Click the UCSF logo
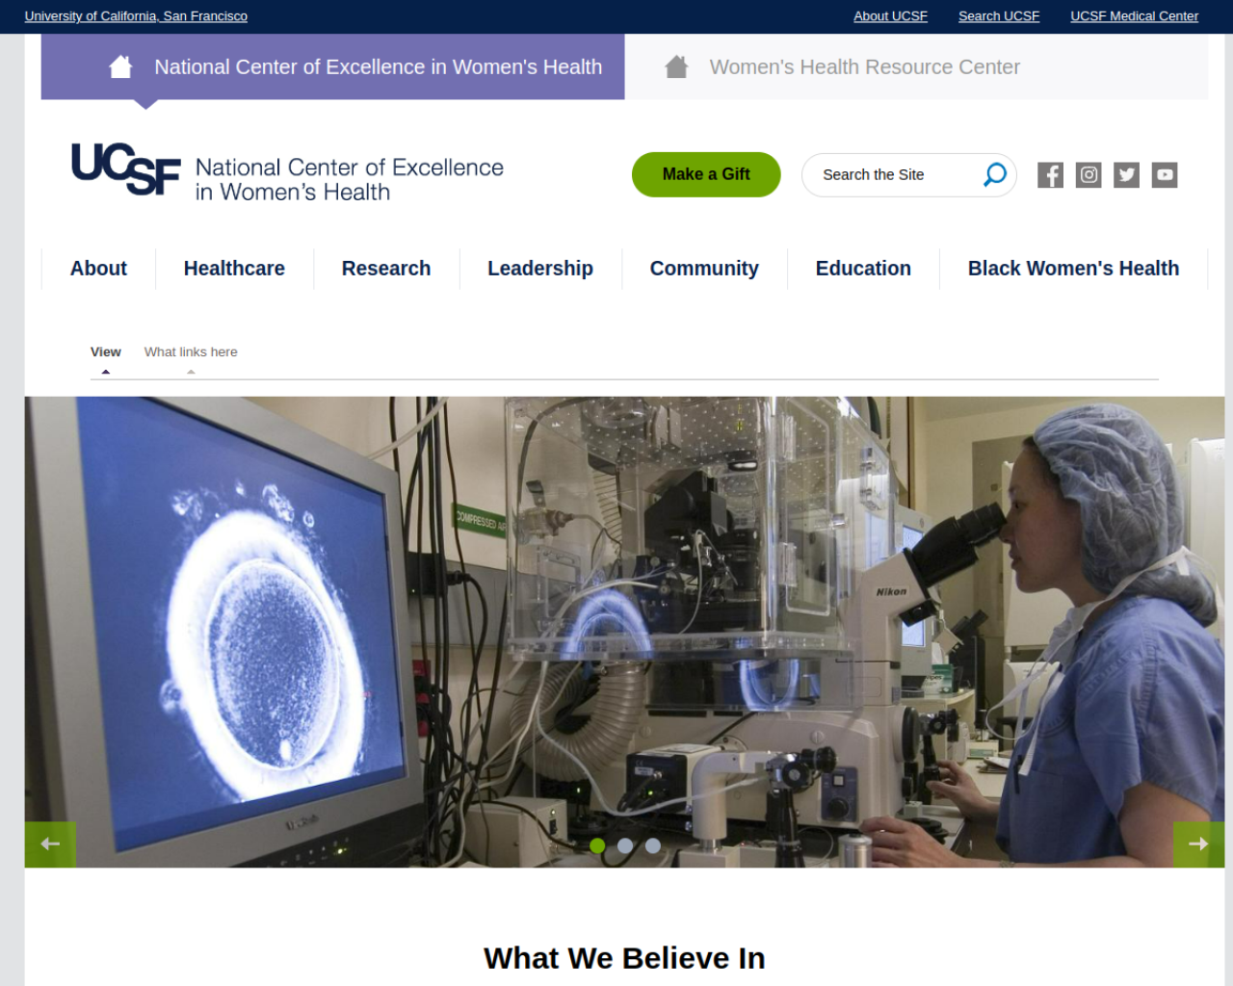The image size is (1233, 986). [x=126, y=169]
